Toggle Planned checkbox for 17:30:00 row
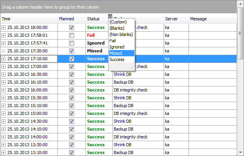This screenshot has width=244, height=156. [71, 51]
